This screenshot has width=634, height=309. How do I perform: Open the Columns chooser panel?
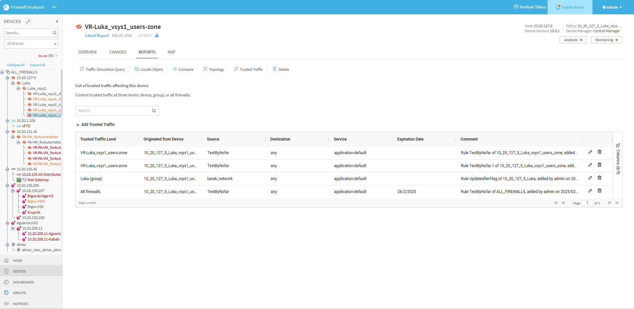click(618, 159)
